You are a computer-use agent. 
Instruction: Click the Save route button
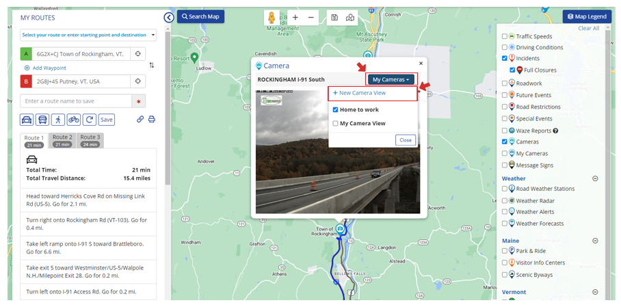pyautogui.click(x=107, y=119)
